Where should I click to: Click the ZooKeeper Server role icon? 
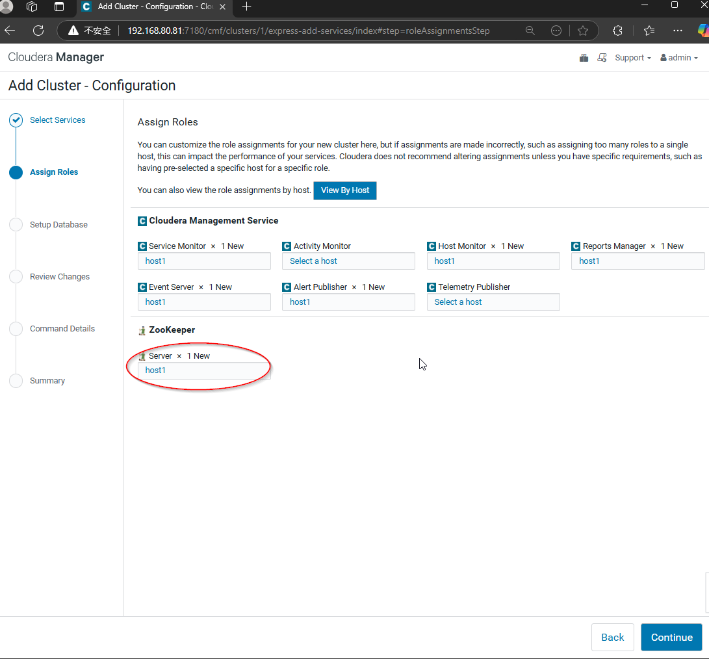point(142,356)
